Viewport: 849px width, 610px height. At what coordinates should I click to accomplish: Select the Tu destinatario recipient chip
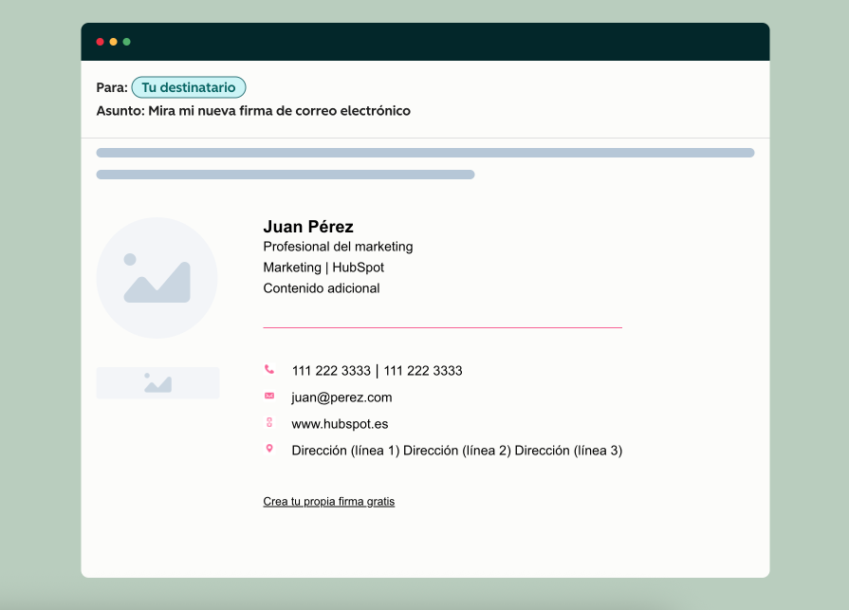[x=188, y=86]
